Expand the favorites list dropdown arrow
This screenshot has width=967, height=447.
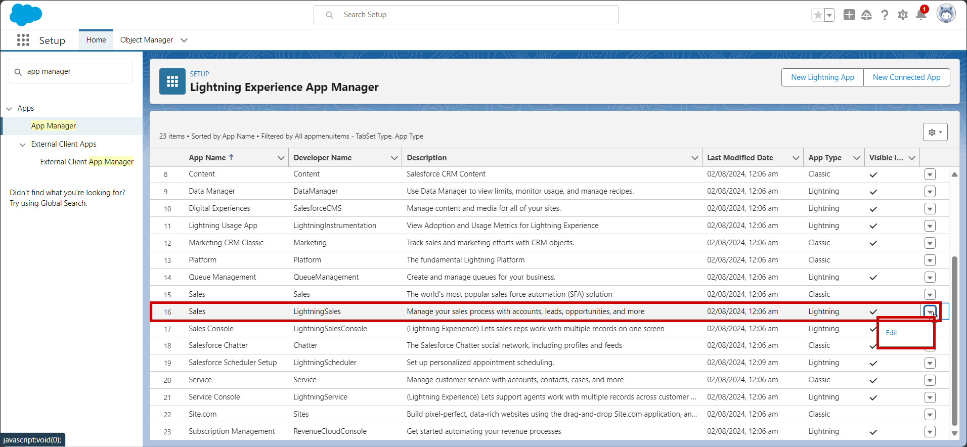coord(829,15)
